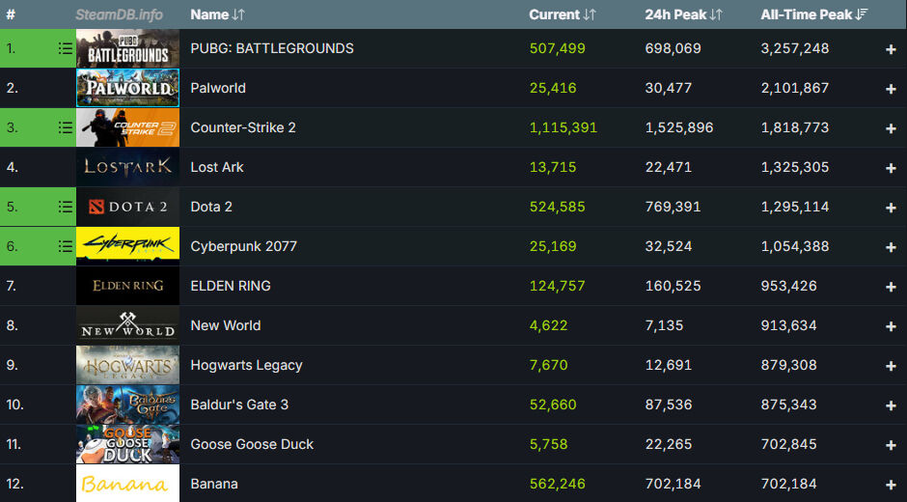Add Palworld with its plus icon
Image resolution: width=907 pixels, height=502 pixels.
[891, 89]
